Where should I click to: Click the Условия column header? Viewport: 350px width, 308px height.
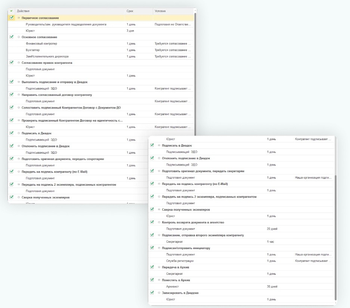pyautogui.click(x=160, y=11)
